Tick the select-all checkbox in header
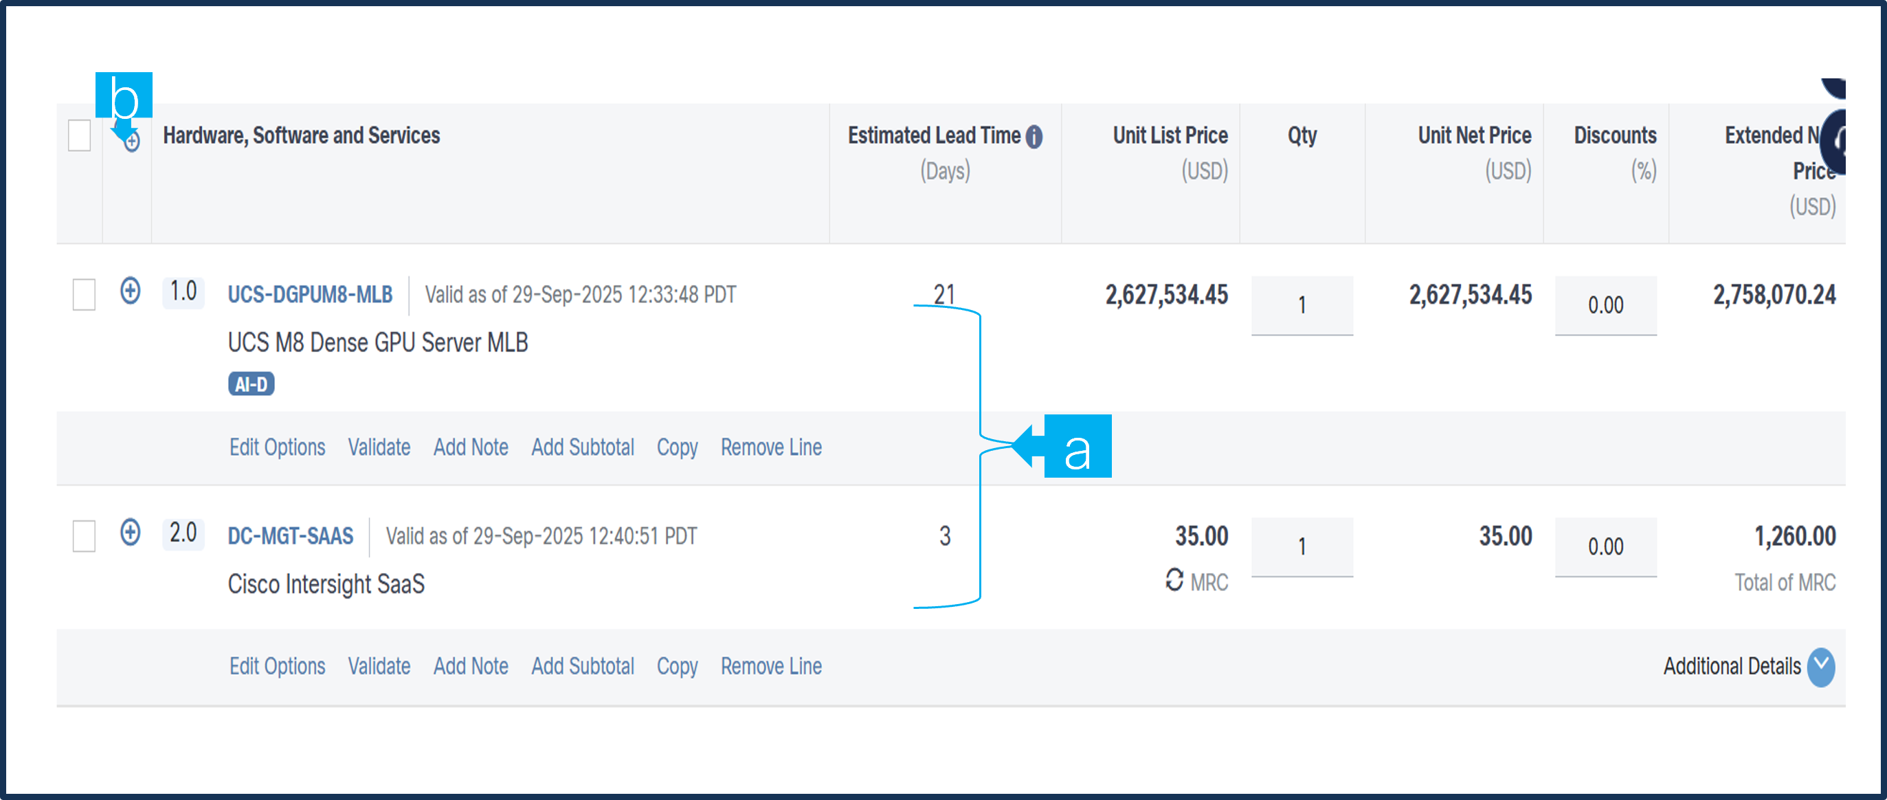Viewport: 1887px width, 800px height. (79, 135)
